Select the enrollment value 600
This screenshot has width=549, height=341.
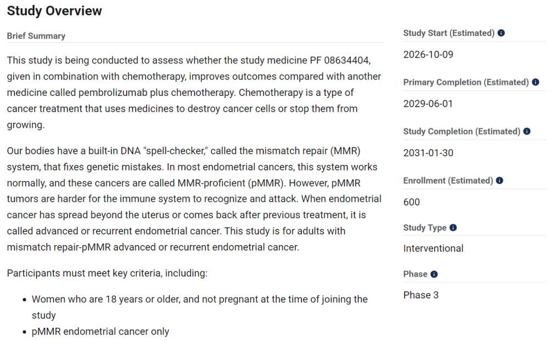[x=411, y=202]
